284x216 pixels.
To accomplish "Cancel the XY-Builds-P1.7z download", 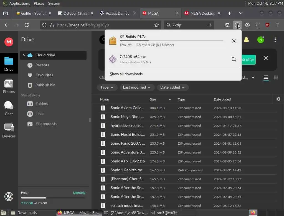I will (x=234, y=41).
